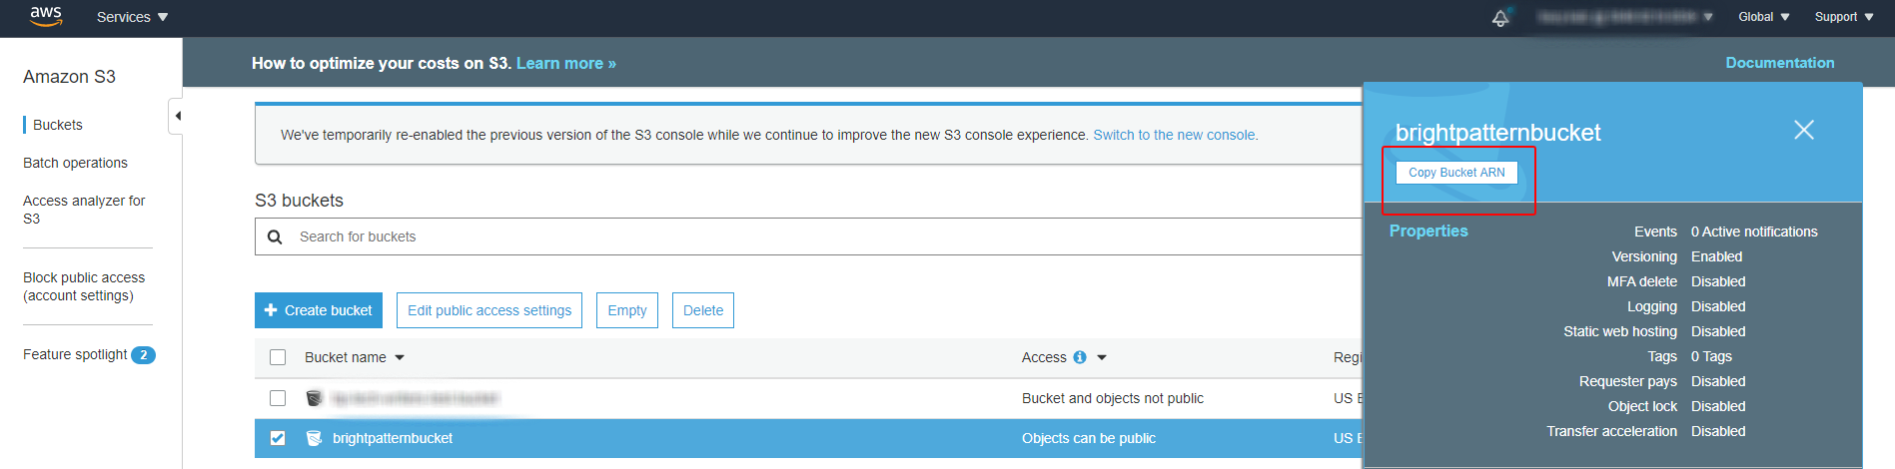
Task: Open the Support dropdown menu
Action: click(x=1844, y=17)
